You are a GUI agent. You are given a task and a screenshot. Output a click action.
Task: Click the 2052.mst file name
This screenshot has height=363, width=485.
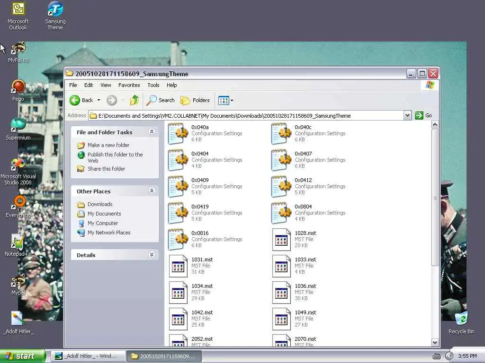click(x=202, y=339)
